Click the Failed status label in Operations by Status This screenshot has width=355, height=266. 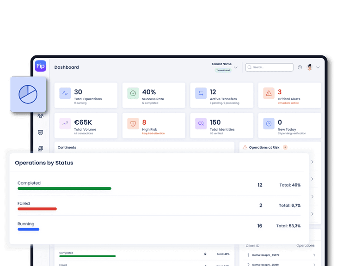24,203
